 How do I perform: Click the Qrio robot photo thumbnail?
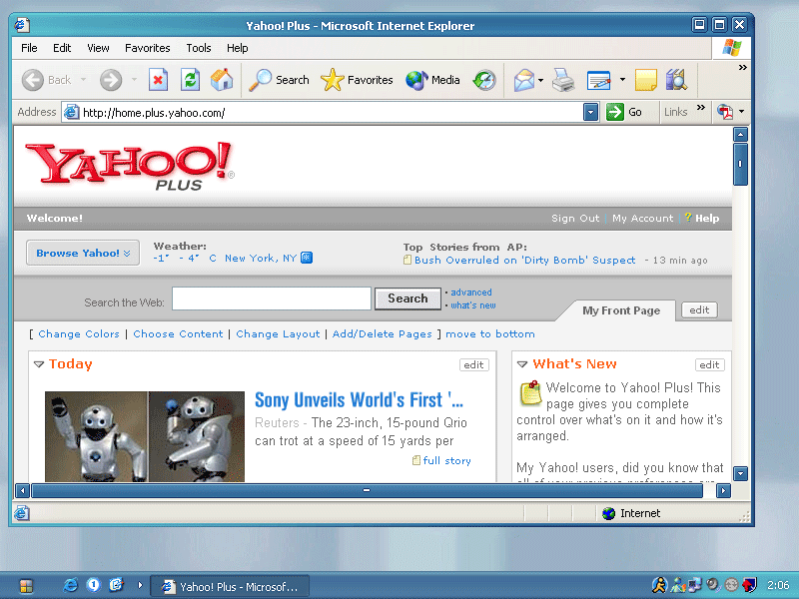[x=145, y=436]
